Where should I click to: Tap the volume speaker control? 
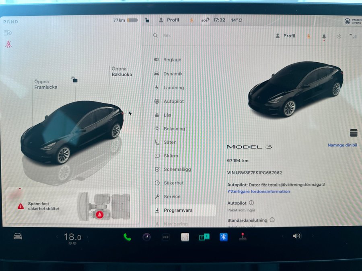tap(296, 236)
